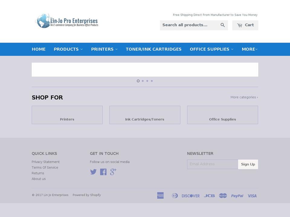This screenshot has width=290, height=217.
Task: Visit the Google+ social icon
Action: point(113,172)
